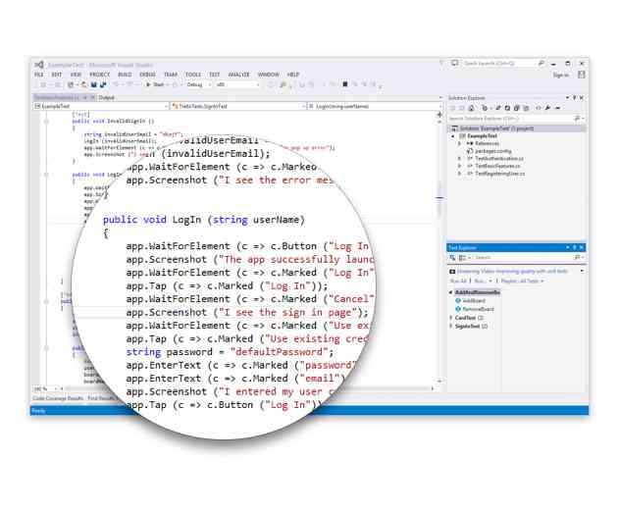Expand the SignInTest group
Screen dimensions: 619x512
pos(451,326)
